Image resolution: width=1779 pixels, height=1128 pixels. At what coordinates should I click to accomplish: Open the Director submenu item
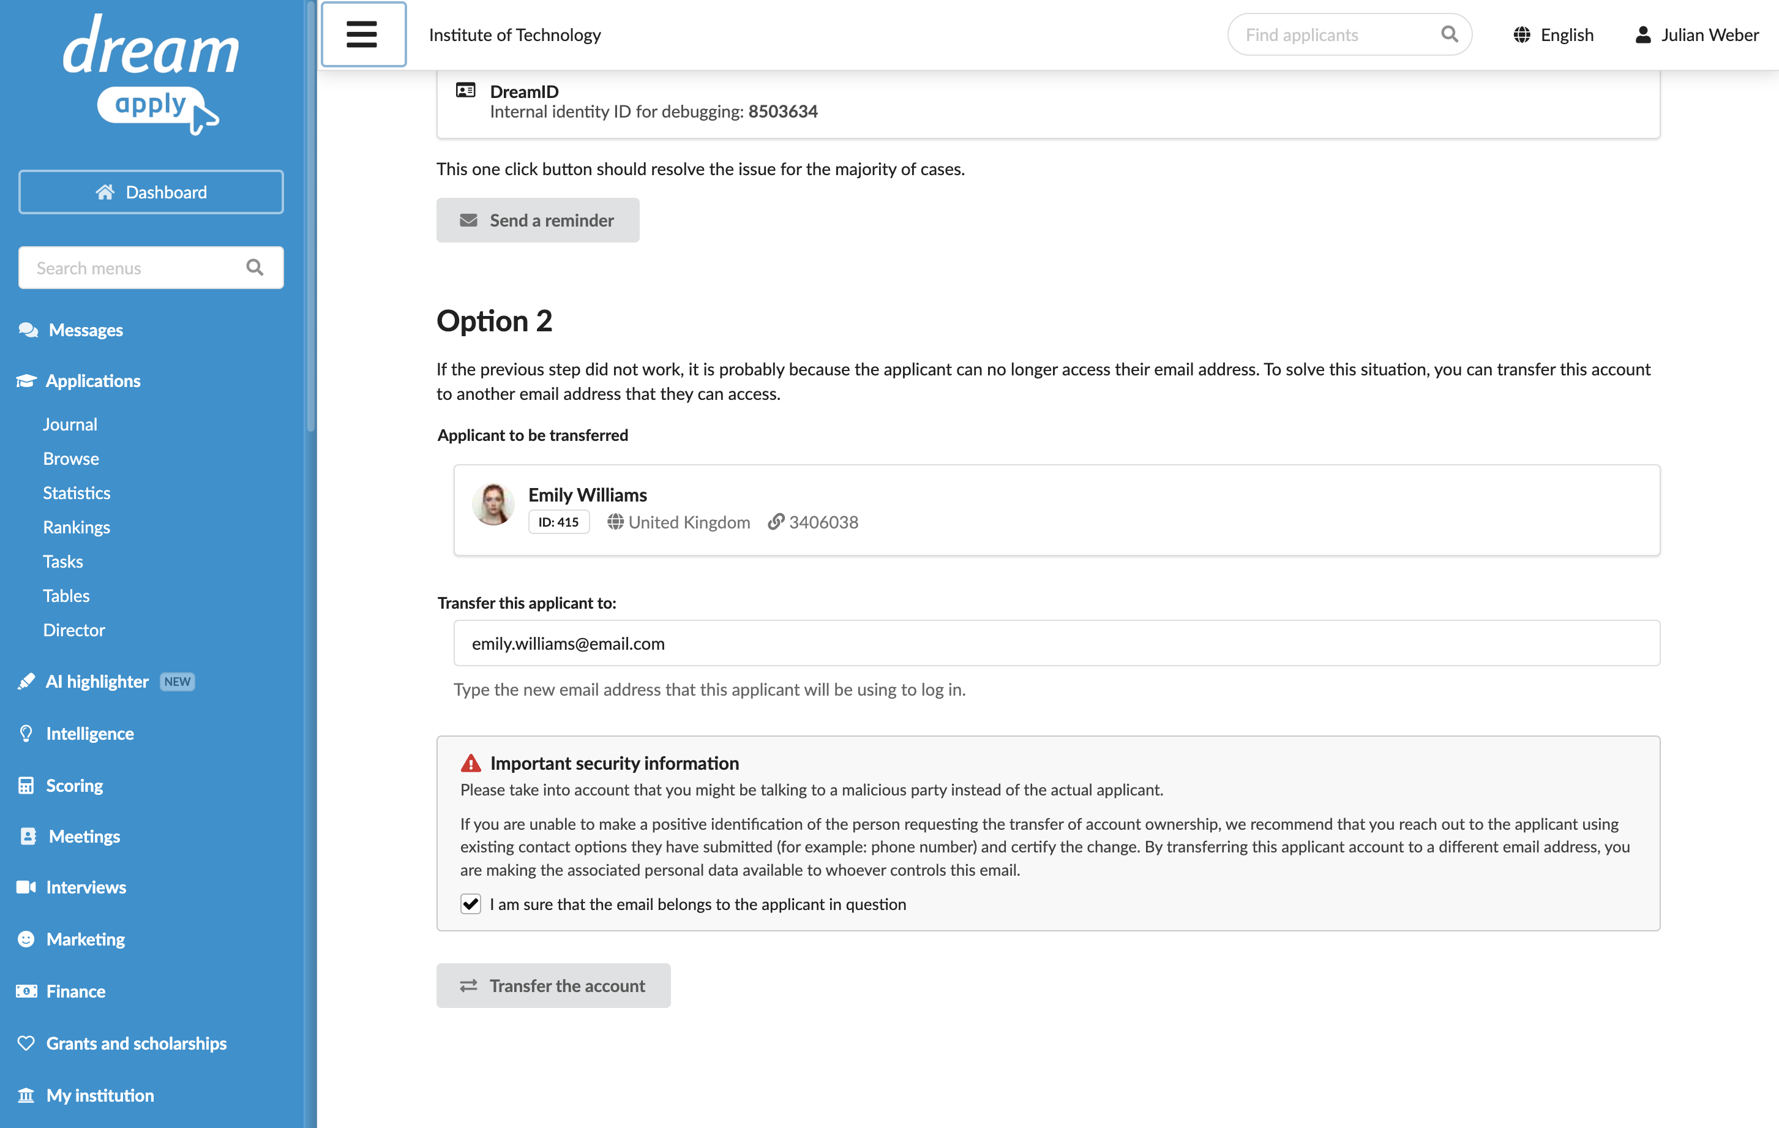point(74,630)
